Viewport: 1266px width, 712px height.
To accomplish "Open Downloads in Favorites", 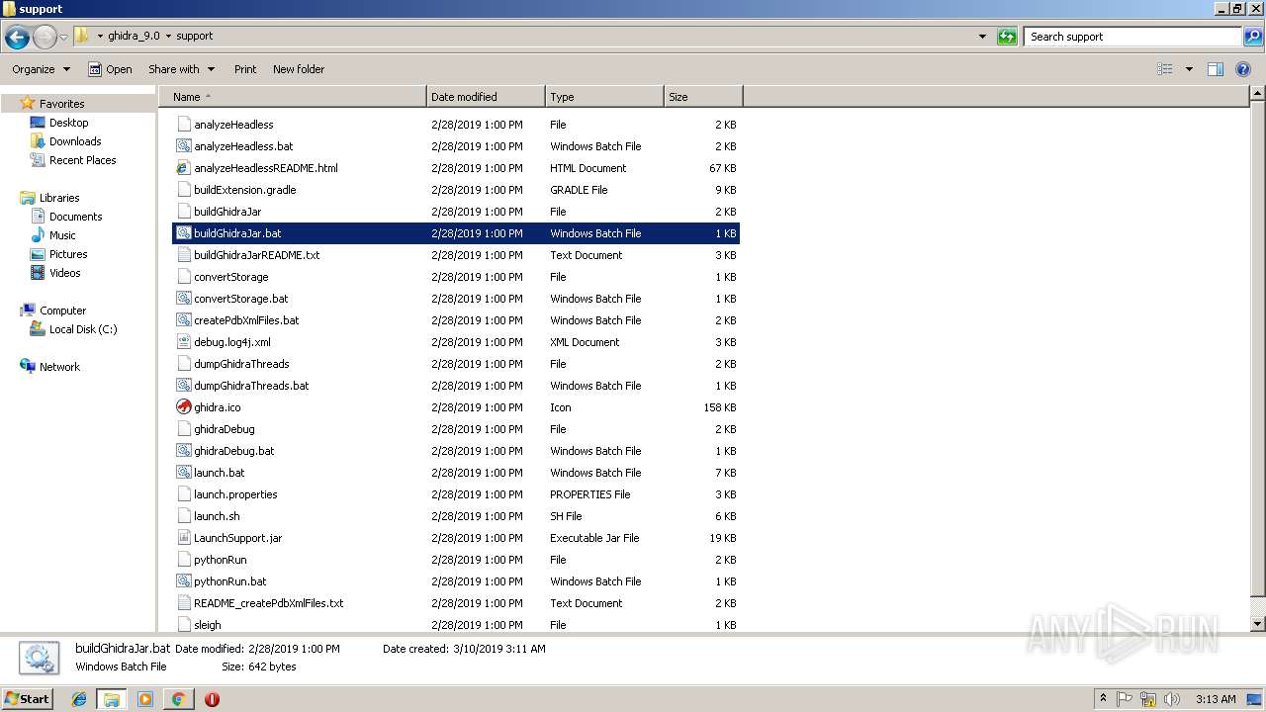I will point(75,141).
